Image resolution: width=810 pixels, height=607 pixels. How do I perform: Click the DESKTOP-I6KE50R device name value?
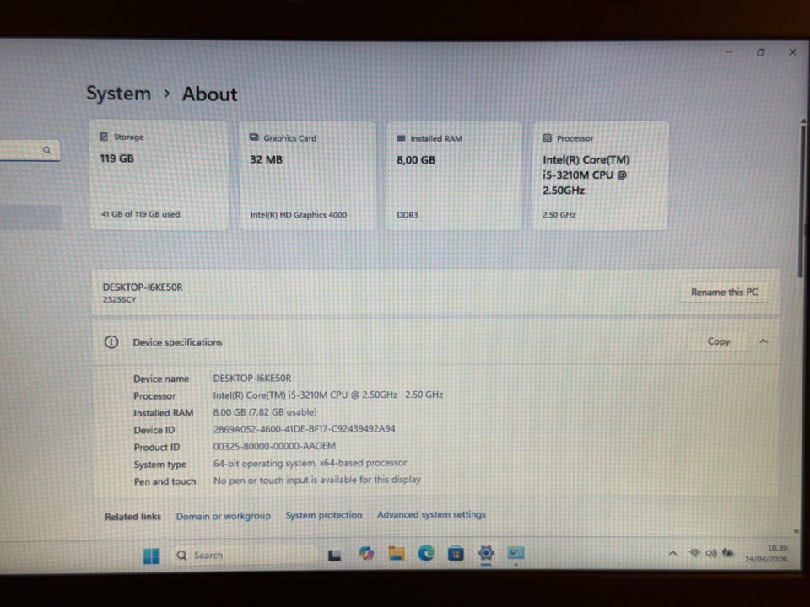[252, 378]
